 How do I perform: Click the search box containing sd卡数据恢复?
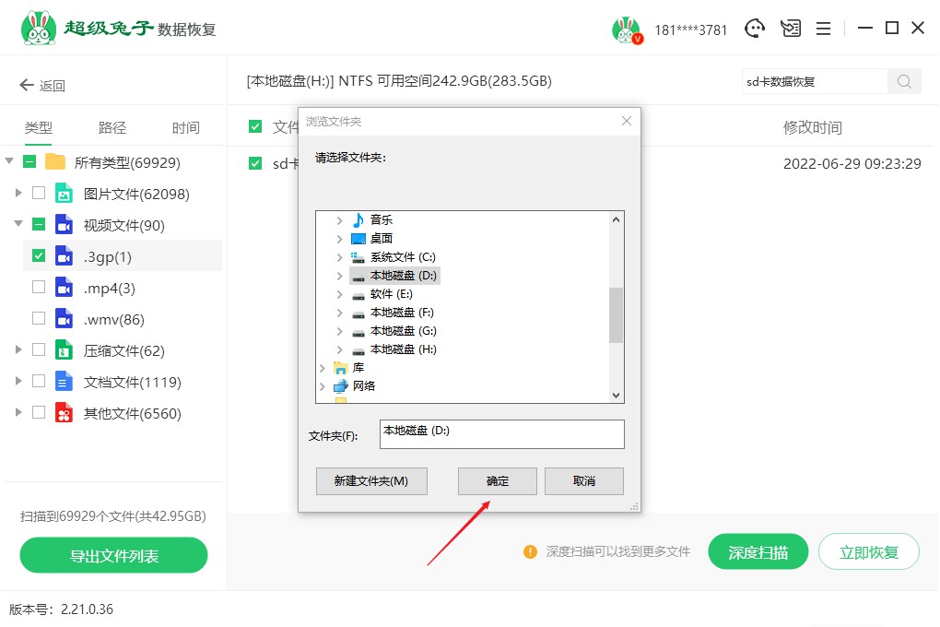(815, 81)
